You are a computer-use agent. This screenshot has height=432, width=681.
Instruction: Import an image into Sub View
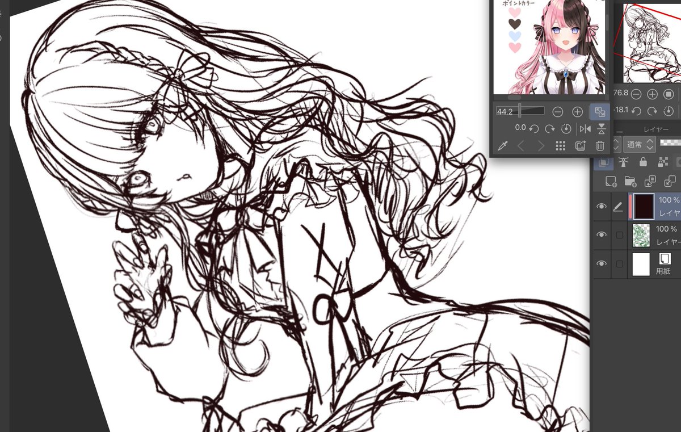580,146
